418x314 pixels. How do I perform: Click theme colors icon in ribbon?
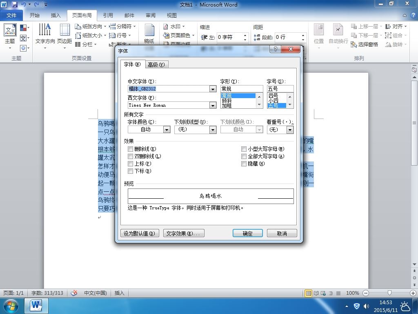[24, 28]
